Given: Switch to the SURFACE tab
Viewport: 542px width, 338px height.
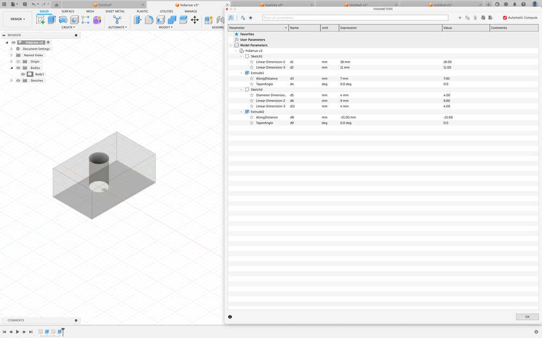Looking at the screenshot, I should [x=68, y=11].
